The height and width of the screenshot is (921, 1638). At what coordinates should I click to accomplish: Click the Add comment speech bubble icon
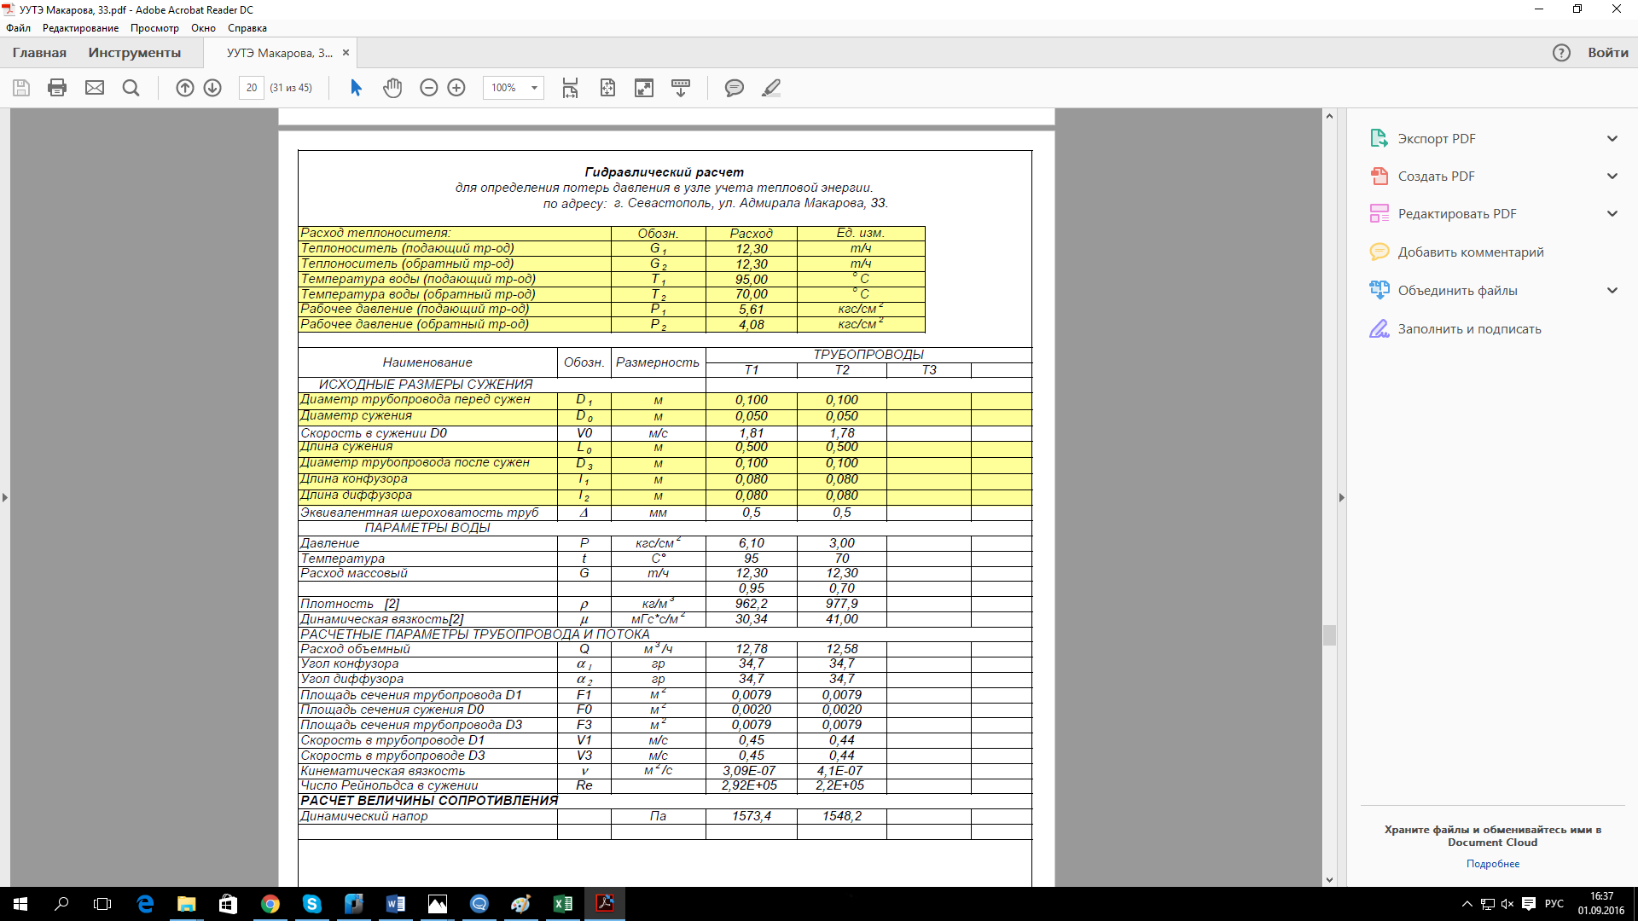point(734,88)
